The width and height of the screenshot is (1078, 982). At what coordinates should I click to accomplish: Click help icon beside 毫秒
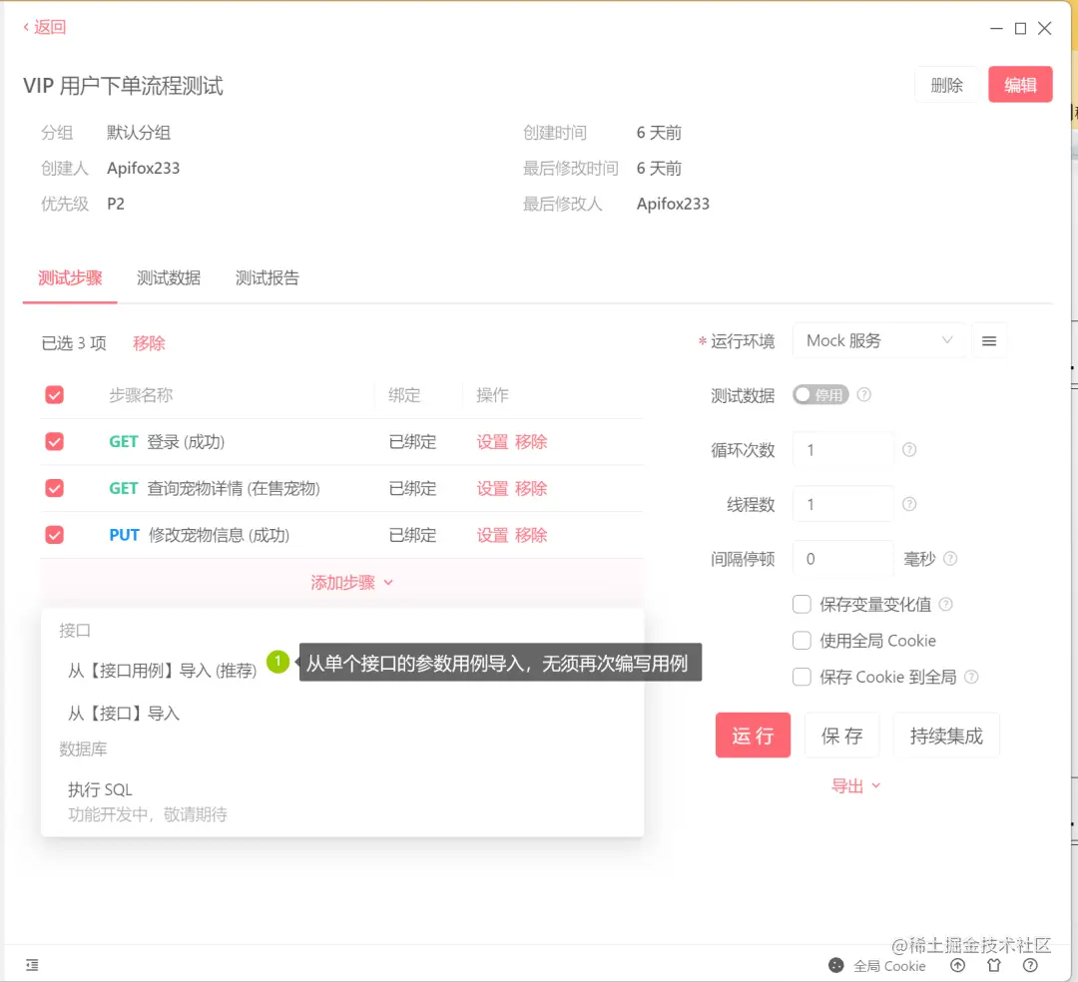pyautogui.click(x=950, y=559)
